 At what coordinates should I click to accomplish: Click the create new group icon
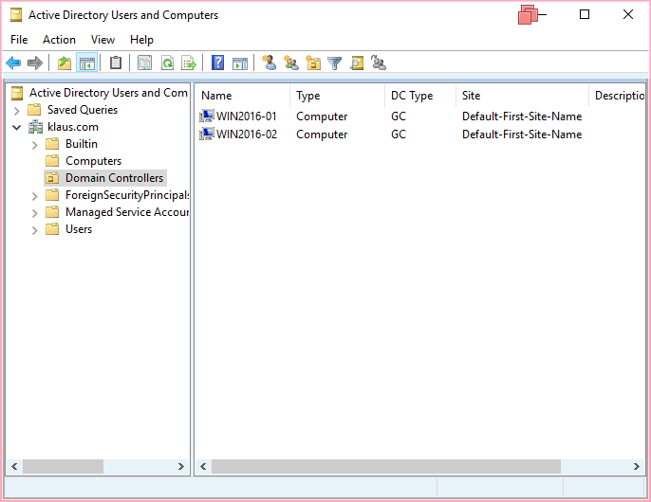[291, 63]
